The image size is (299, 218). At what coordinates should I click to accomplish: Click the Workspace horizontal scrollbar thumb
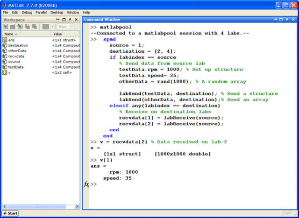click(37, 206)
